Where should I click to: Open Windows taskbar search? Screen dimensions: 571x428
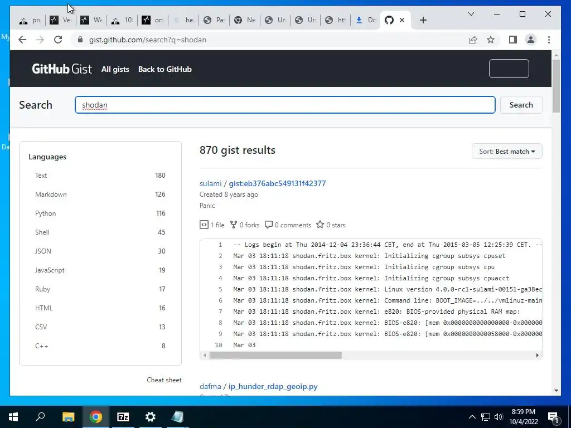click(x=40, y=417)
